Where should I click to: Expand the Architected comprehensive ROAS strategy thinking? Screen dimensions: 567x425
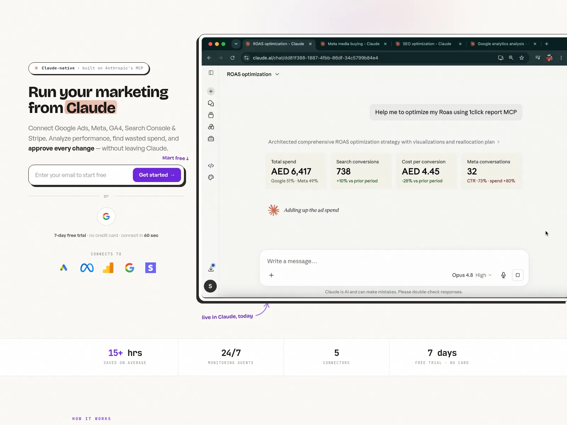point(384,142)
